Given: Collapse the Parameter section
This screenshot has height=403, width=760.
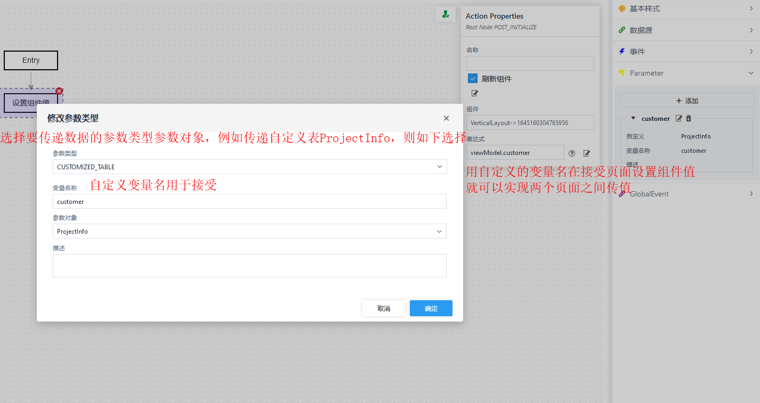Looking at the screenshot, I should tap(751, 73).
